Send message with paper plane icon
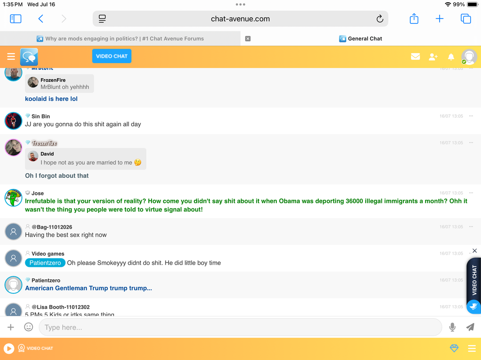Viewport: 481px width, 360px height. [470, 327]
